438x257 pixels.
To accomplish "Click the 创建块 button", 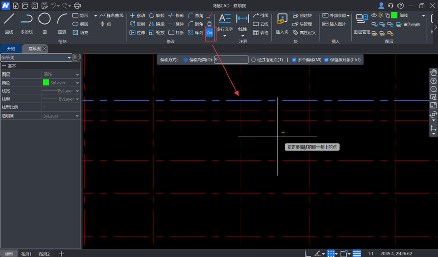I will (302, 16).
